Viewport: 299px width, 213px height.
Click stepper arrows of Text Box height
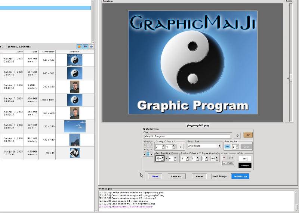(x=175, y=158)
